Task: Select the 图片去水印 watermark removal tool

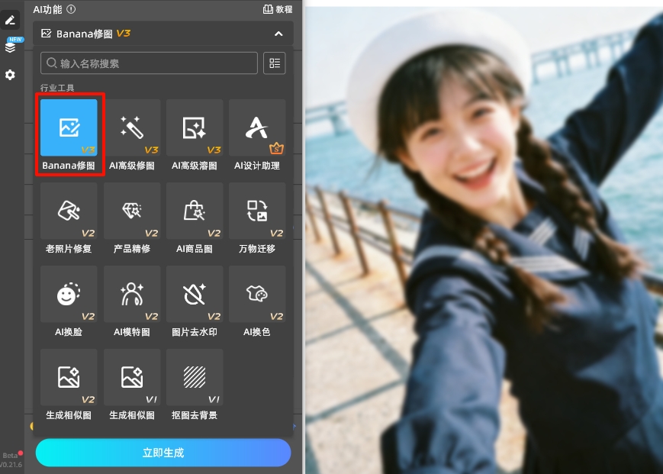Action: [x=194, y=294]
